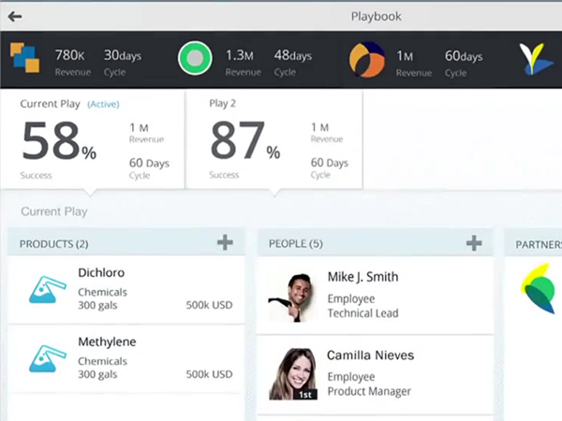Select the yellow and blue Y-shaped logo
Viewport: 562px width, 421px height.
click(538, 60)
